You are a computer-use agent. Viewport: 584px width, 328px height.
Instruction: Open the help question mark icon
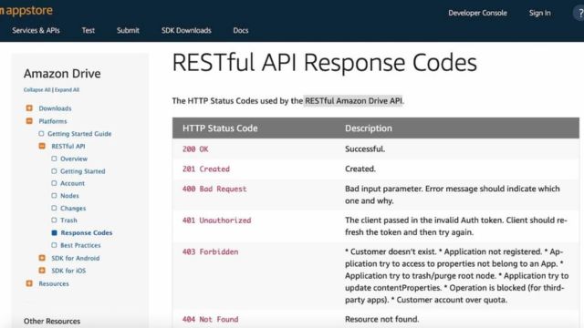(x=579, y=13)
